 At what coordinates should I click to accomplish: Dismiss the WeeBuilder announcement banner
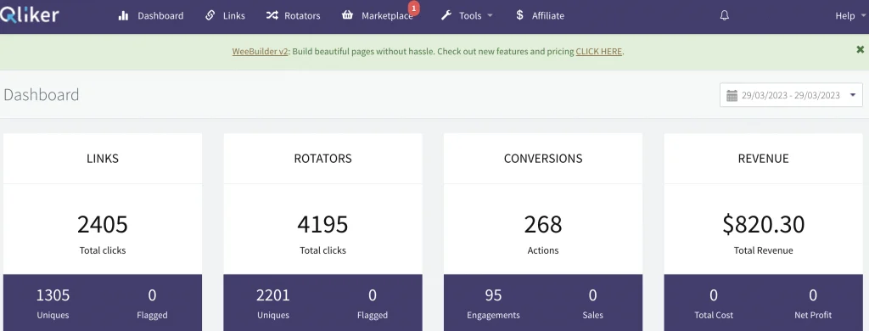[x=861, y=49]
